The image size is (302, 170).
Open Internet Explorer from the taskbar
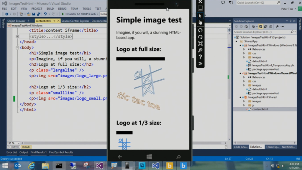click(32, 165)
